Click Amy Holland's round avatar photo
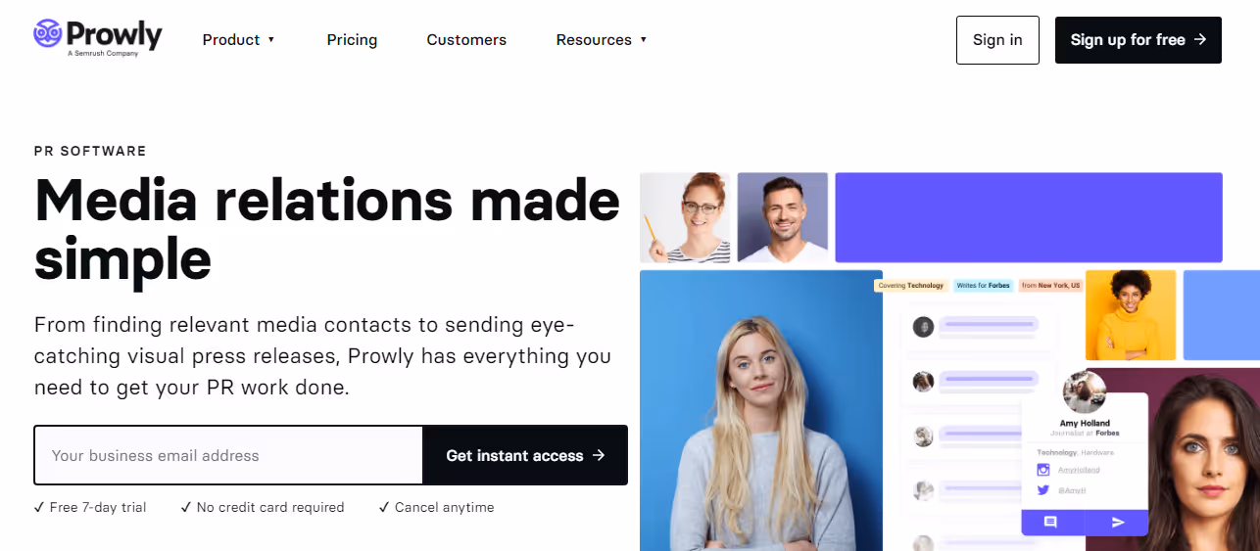The height and width of the screenshot is (551, 1260). pyautogui.click(x=1084, y=391)
